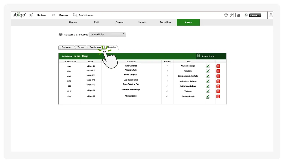Delete the unit on route Ampliación Jalapa
The image size is (284, 163).
tap(218, 66)
